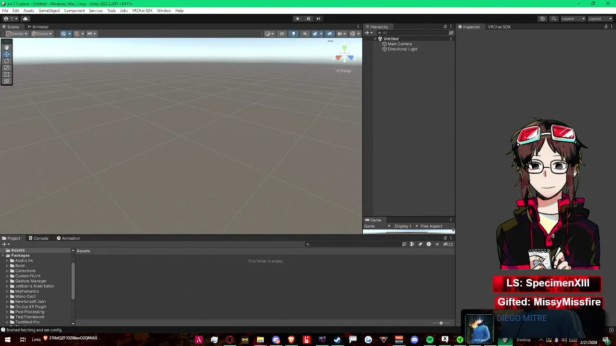This screenshot has height=346, width=616.
Task: Switch to the Console tab
Action: pos(38,238)
